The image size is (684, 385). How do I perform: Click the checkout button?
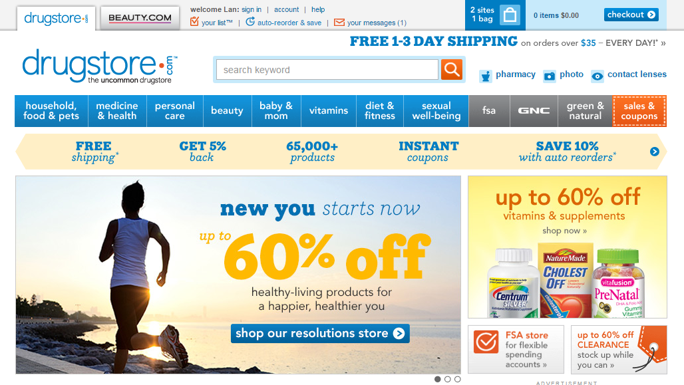point(631,15)
